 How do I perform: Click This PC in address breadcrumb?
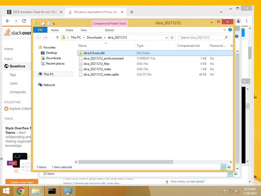click(x=76, y=38)
